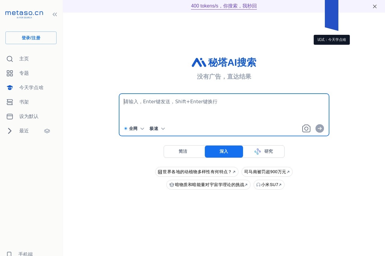Viewport: 385px width, 256px height.
Task: Click the 手机端 phone icon
Action: (x=10, y=254)
